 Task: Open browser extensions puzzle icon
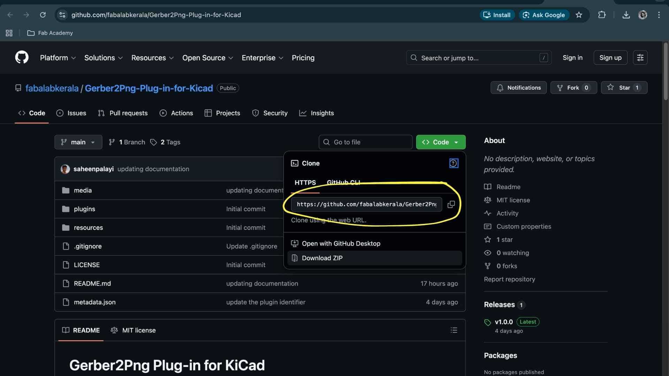coord(602,15)
